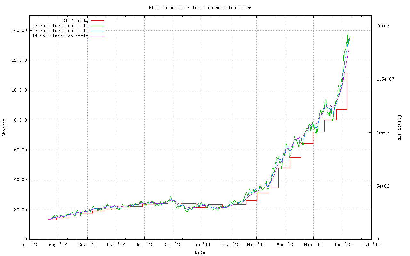
Task: Click the 20000 y-axis tick label
Action: coord(20,210)
